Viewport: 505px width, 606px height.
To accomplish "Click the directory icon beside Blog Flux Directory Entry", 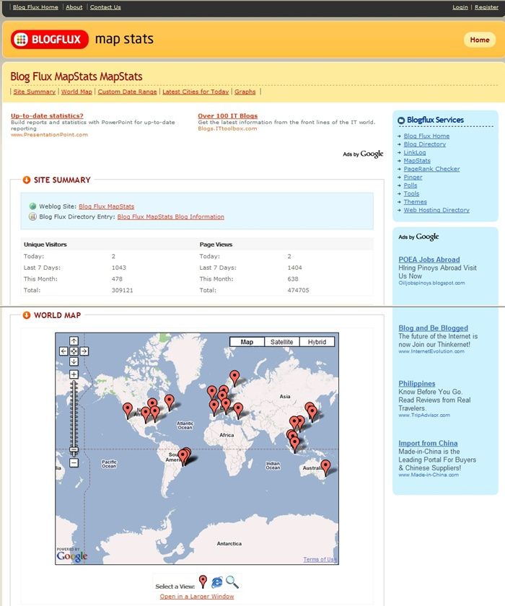I will 33,216.
